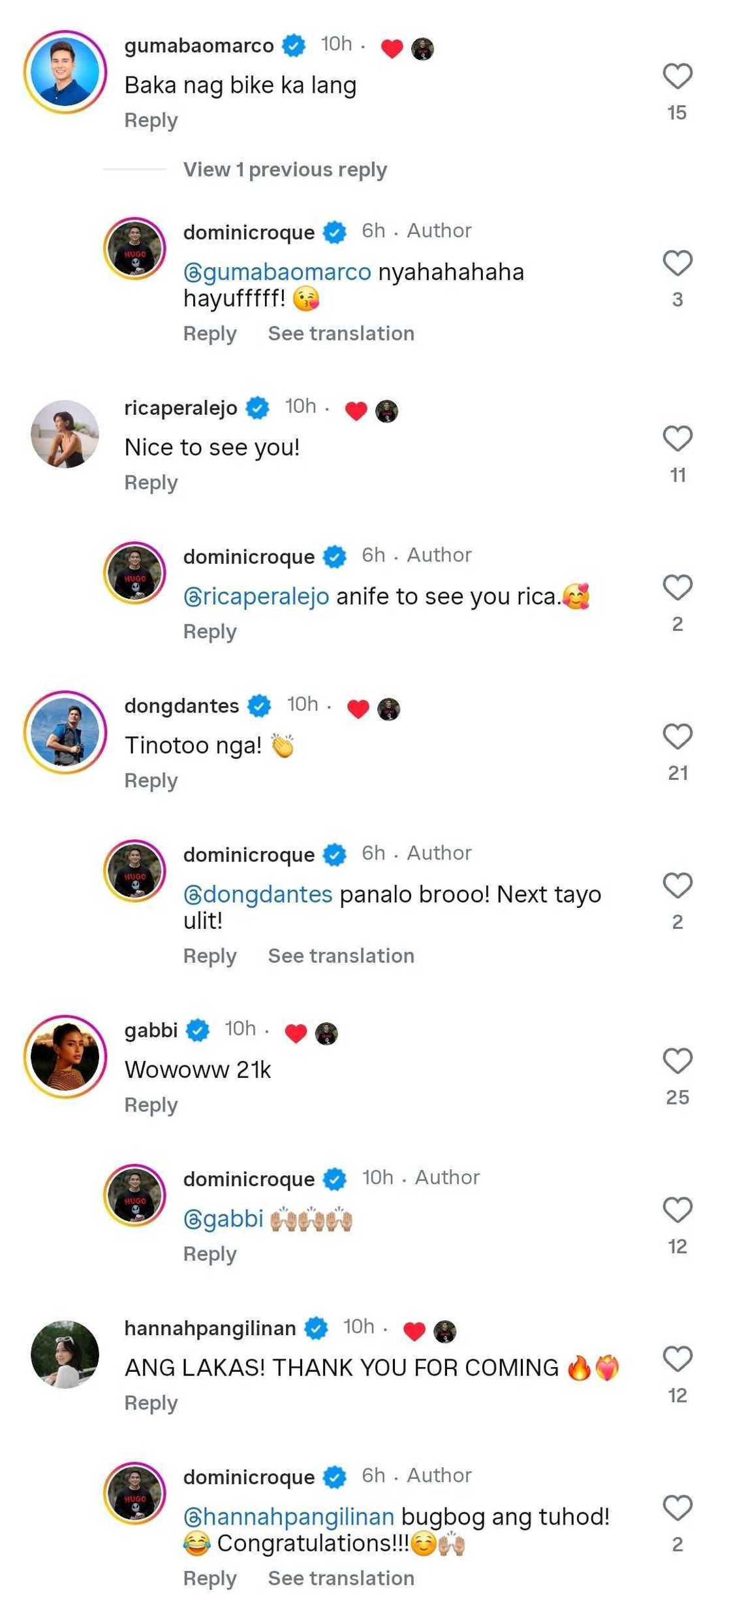The image size is (731, 1618).
Task: Tap the @dongdantes mention
Action: click(x=258, y=895)
